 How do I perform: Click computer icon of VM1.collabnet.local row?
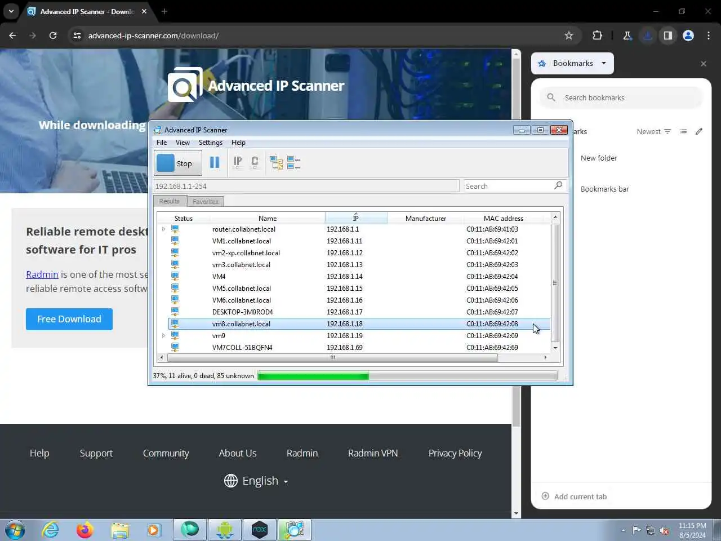click(175, 241)
